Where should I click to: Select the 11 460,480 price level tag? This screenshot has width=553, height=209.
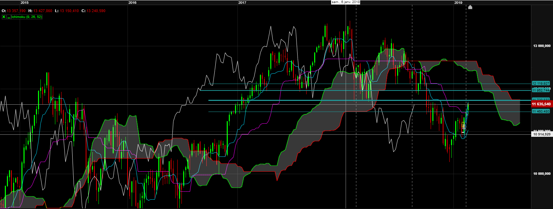(x=541, y=111)
